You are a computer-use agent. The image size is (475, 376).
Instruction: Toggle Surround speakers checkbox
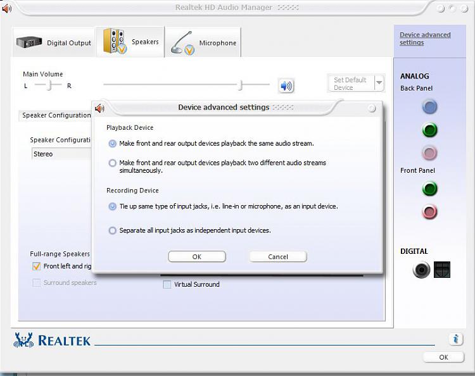(x=36, y=283)
